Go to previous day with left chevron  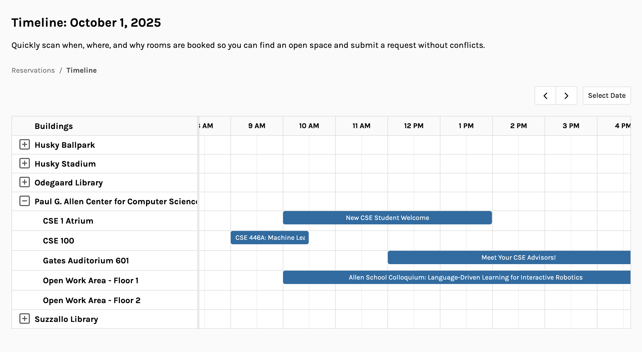pyautogui.click(x=545, y=96)
